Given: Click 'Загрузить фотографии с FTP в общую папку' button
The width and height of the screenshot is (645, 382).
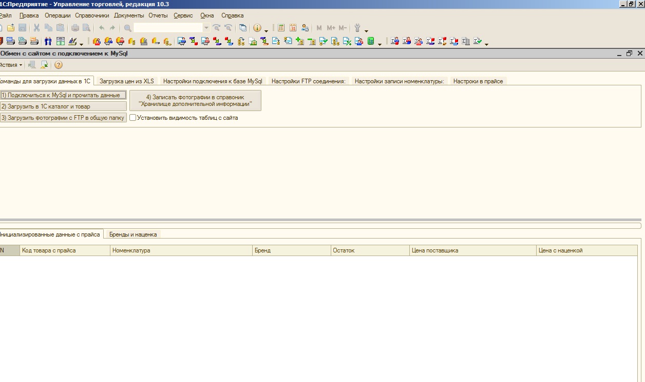Looking at the screenshot, I should click(x=63, y=118).
